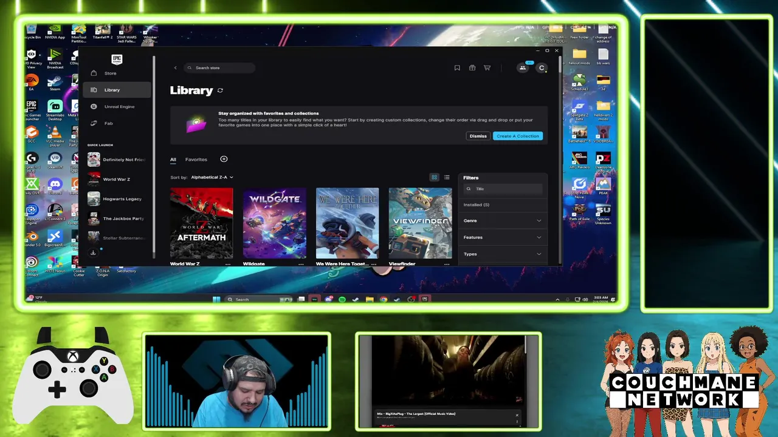Click the Windows Start button
The image size is (778, 437).
216,299
